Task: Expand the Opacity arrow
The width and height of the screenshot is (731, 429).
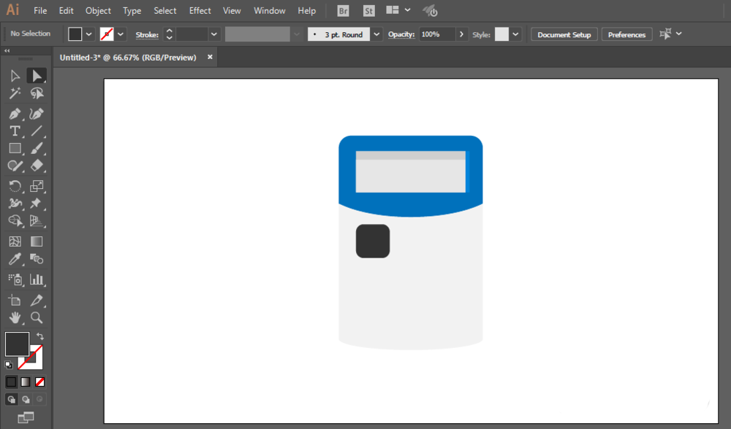Action: pyautogui.click(x=461, y=34)
